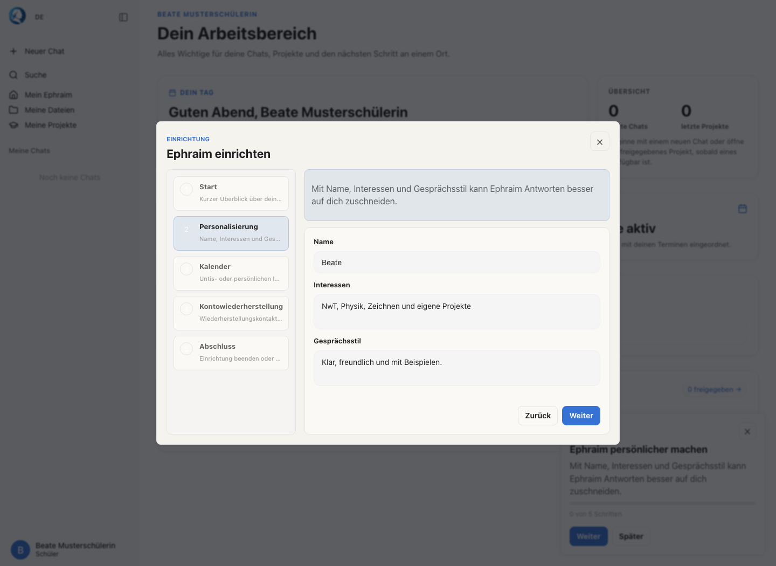Click the Meine Chats section label
776x566 pixels.
click(x=29, y=151)
